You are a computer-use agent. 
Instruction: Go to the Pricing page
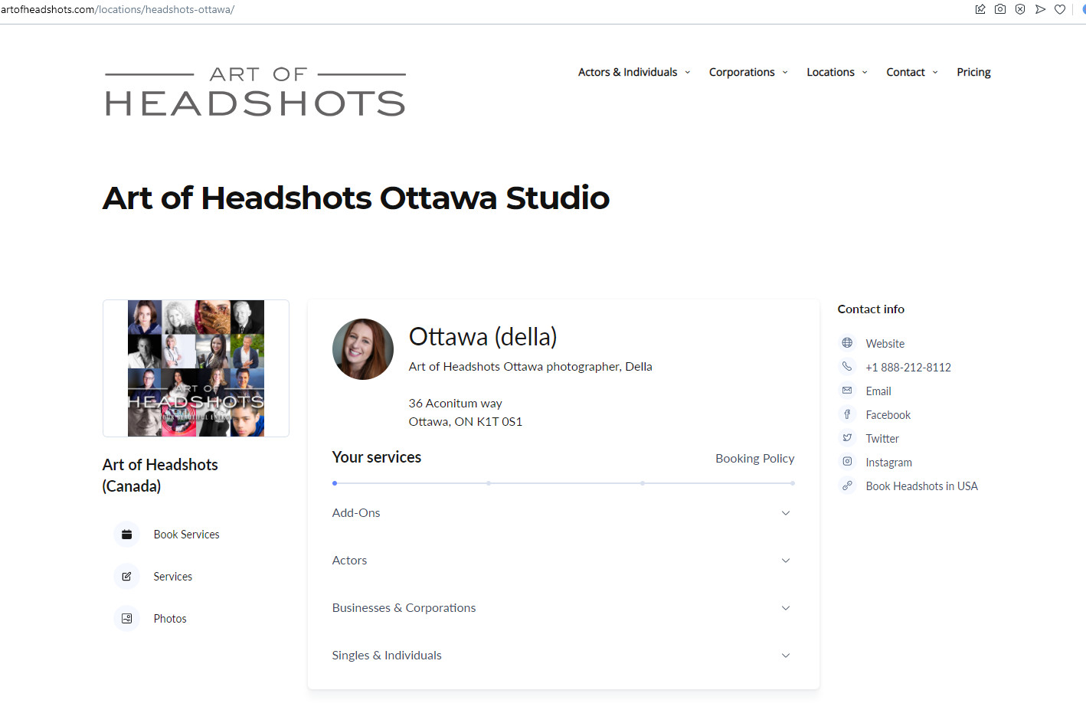[973, 72]
